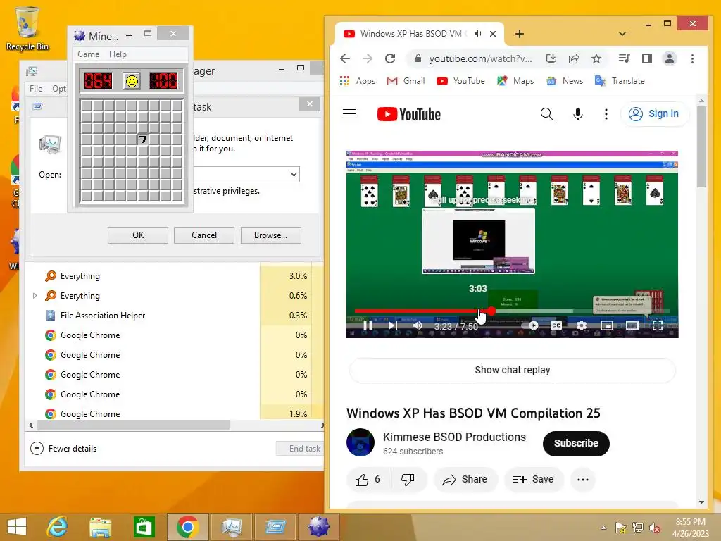Dislike the video

click(408, 479)
